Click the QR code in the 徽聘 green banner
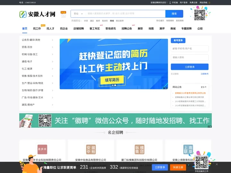This screenshot has width=231, height=173. point(45,120)
